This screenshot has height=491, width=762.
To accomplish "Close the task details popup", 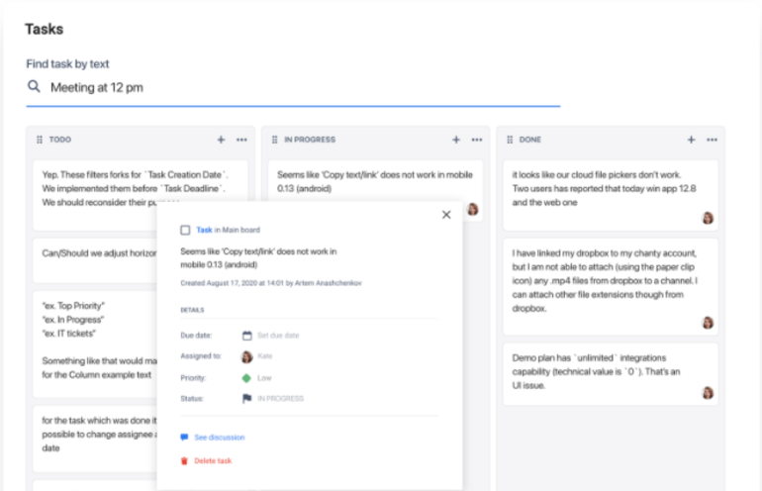I will [x=446, y=215].
